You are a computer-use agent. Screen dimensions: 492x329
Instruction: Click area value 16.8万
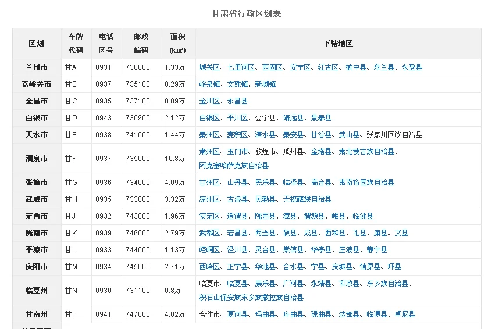pyautogui.click(x=175, y=159)
